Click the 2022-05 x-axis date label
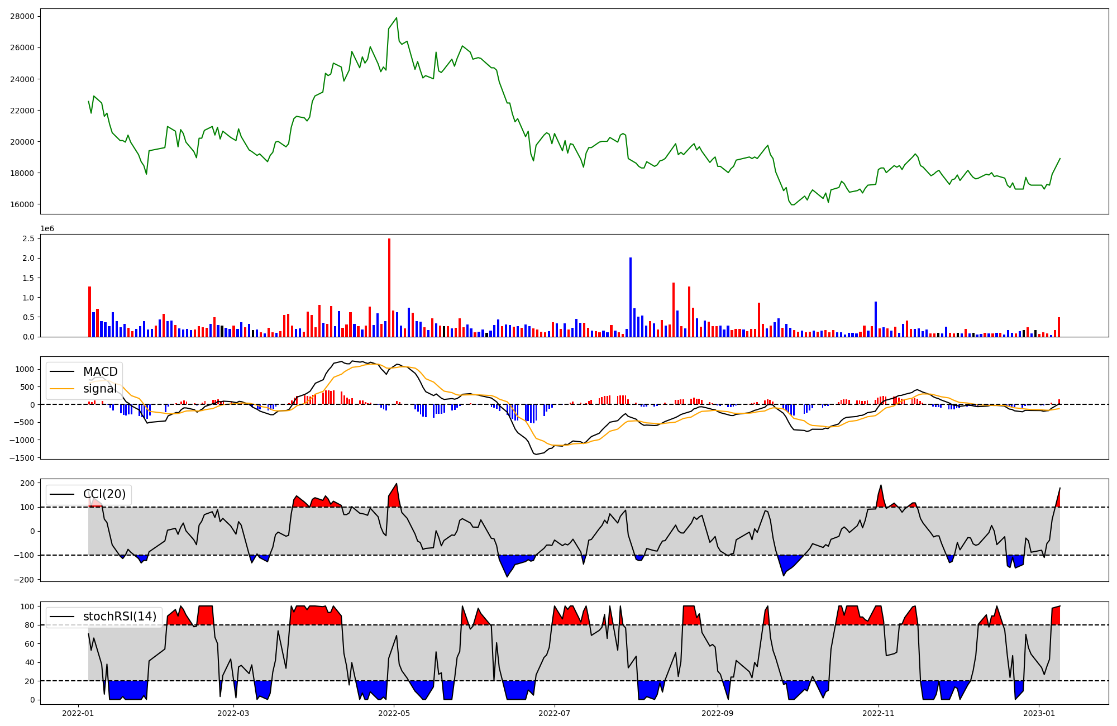This screenshot has height=726, width=1117. click(x=394, y=713)
